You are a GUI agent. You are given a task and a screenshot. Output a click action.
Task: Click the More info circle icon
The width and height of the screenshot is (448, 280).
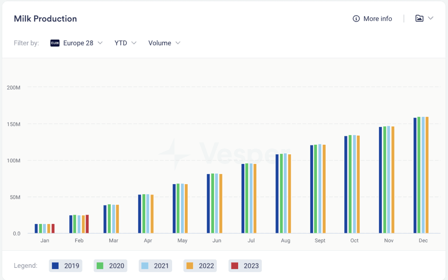pyautogui.click(x=356, y=18)
